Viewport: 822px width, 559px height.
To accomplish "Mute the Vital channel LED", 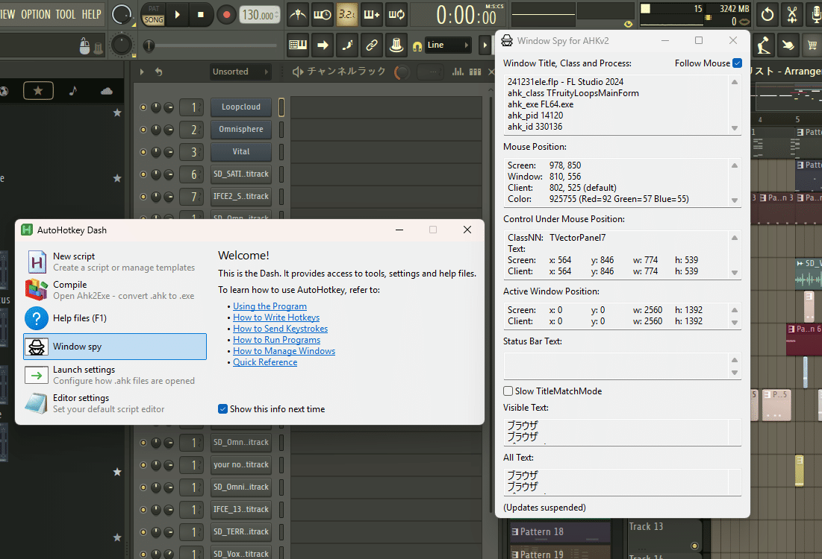I will [x=143, y=152].
